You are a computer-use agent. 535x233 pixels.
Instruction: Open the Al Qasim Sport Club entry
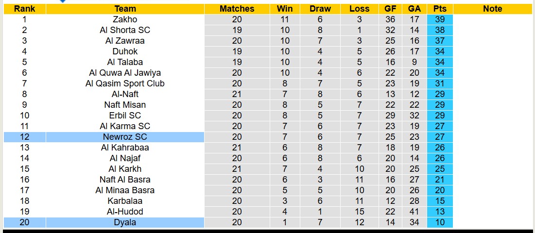tap(125, 83)
